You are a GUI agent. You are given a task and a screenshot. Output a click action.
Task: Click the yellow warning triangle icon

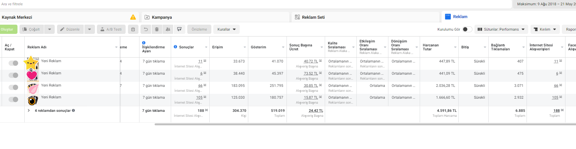(x=133, y=17)
